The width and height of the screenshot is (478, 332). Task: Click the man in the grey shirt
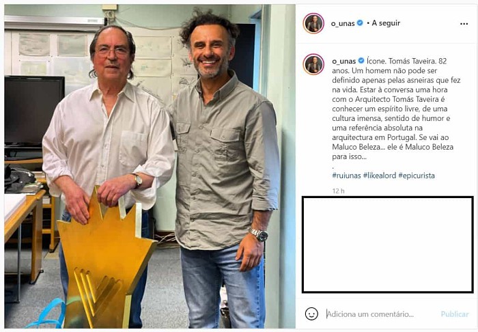pyautogui.click(x=225, y=171)
